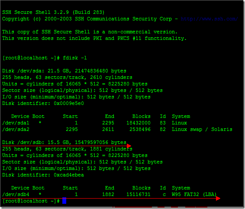The height and width of the screenshot is (209, 245).
Task: Click '1881 cylinders' in the sdb geometry line
Action: [x=111, y=149]
